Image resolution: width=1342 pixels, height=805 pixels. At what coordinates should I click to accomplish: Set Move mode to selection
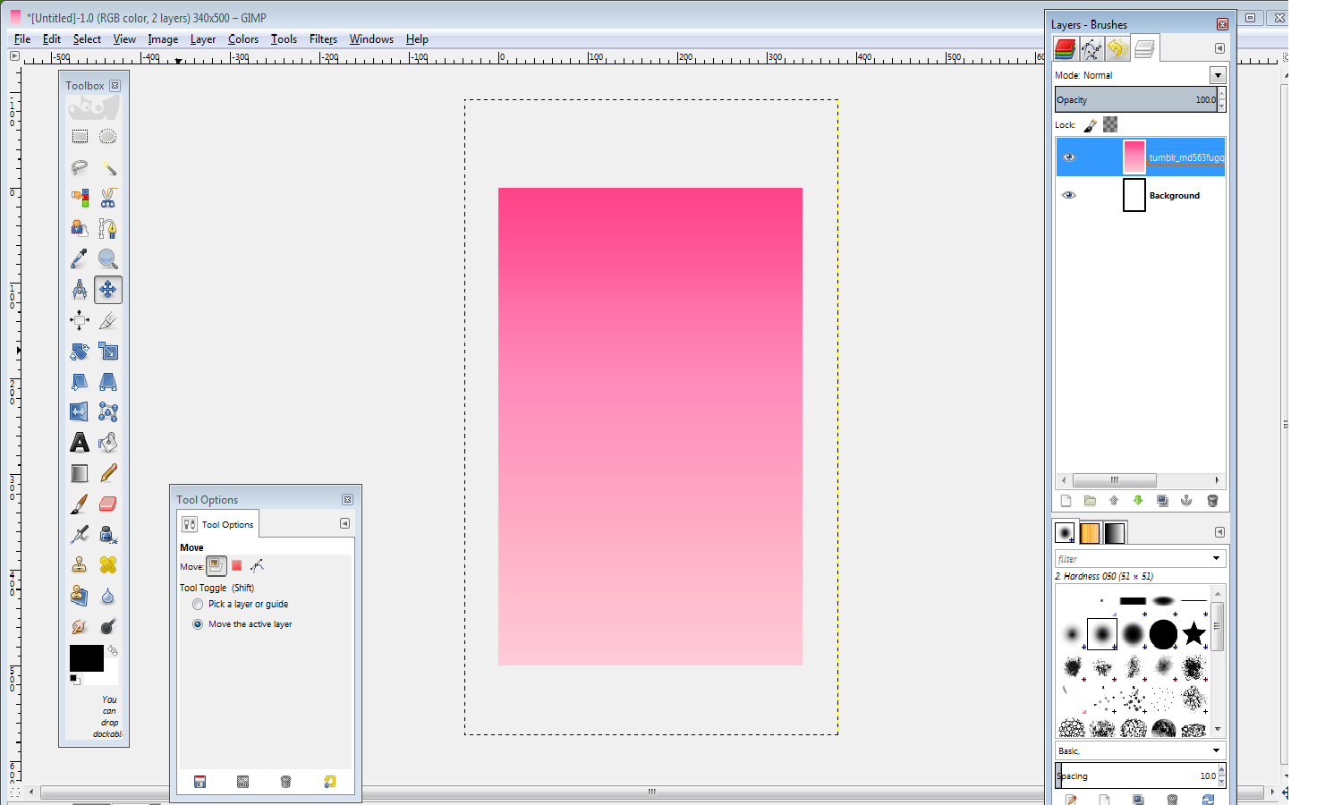[237, 565]
